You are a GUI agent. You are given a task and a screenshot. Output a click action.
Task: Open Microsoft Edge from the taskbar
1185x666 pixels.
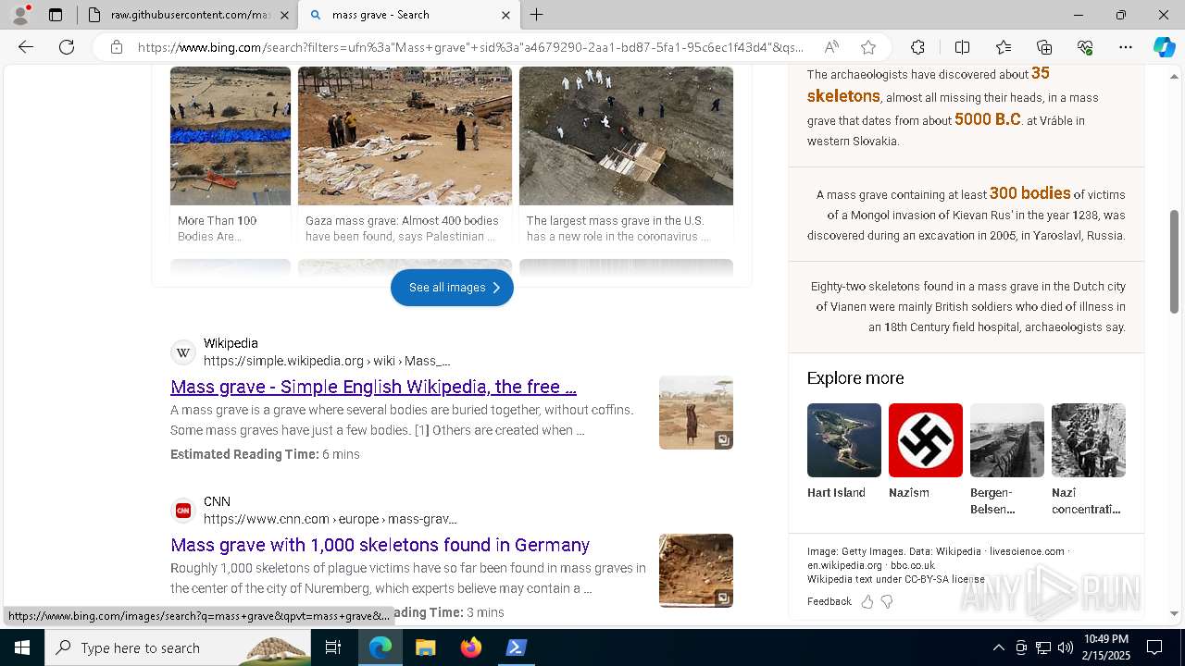(380, 647)
